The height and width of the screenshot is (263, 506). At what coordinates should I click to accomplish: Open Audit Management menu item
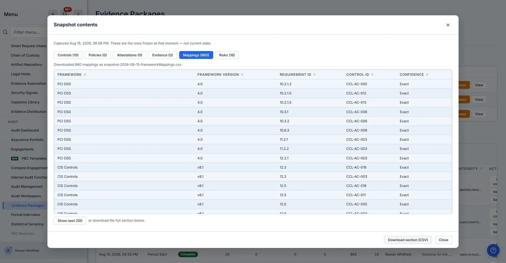pos(27,187)
